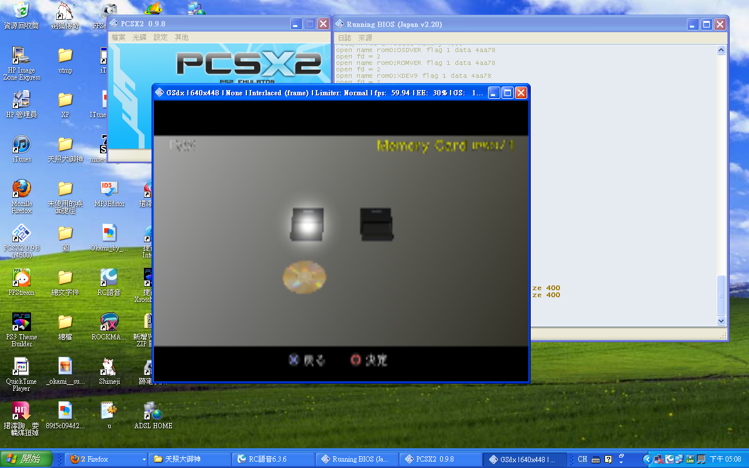Launch MP3Editor desktop shortcut

point(109,193)
